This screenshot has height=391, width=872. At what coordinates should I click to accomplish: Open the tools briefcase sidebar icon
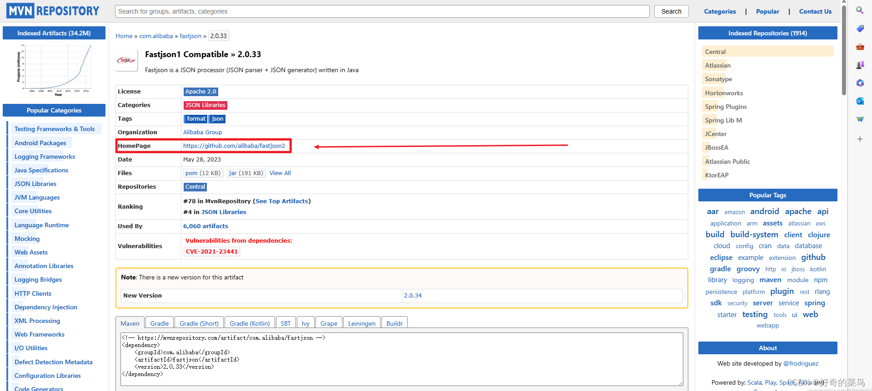coord(860,47)
